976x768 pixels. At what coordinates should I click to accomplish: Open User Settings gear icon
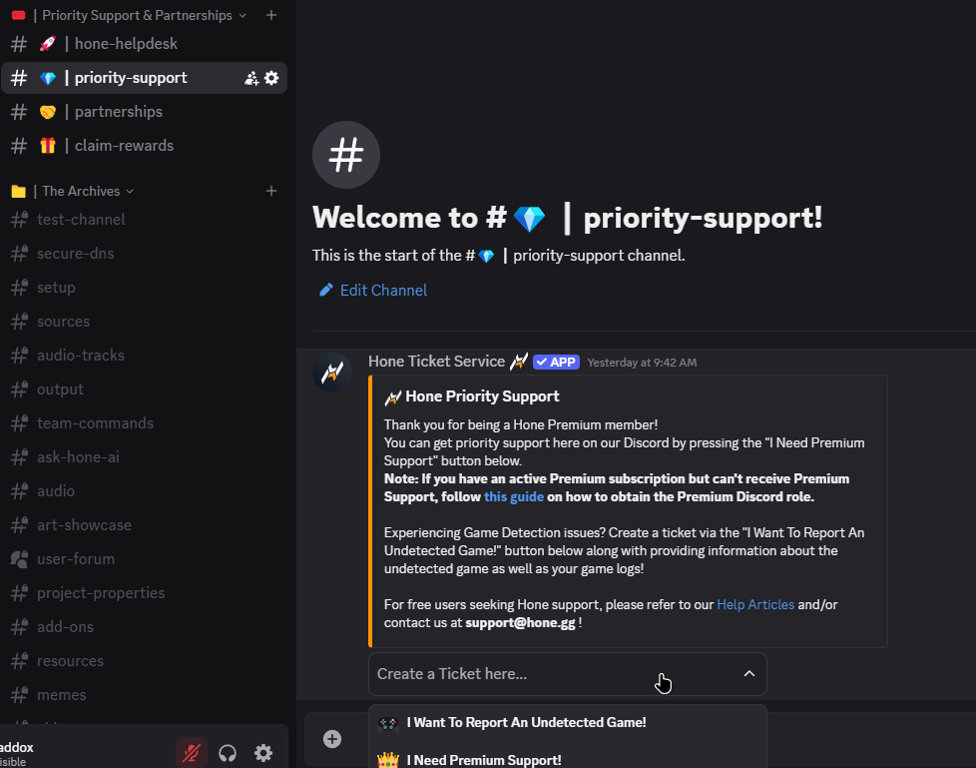[x=263, y=753]
